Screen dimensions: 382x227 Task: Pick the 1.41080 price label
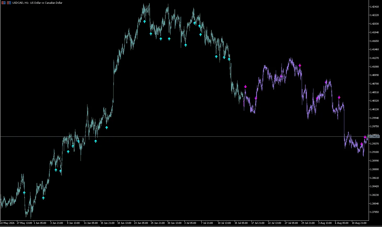point(375,67)
